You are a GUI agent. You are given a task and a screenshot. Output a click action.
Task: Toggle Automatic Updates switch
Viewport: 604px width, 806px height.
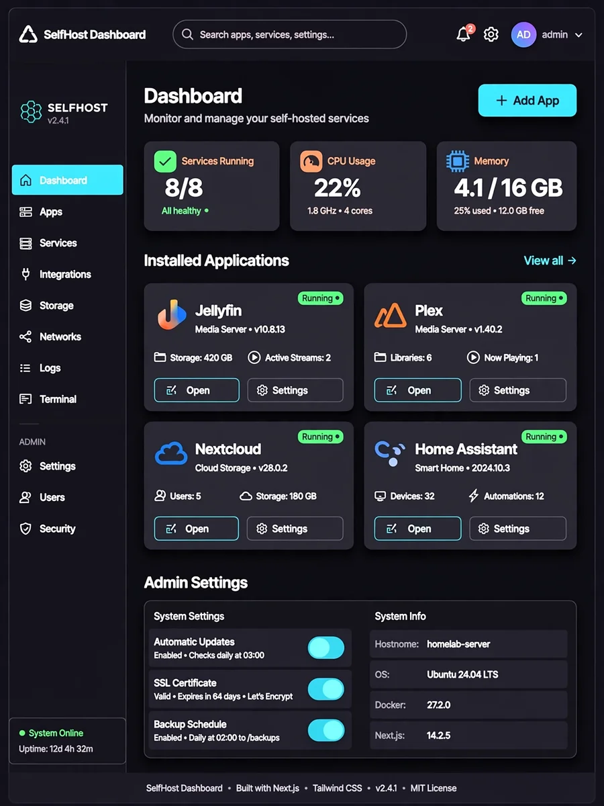(326, 647)
